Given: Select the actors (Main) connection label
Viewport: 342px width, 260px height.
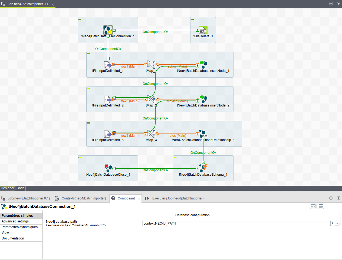Looking at the screenshot, I should 177,66.
